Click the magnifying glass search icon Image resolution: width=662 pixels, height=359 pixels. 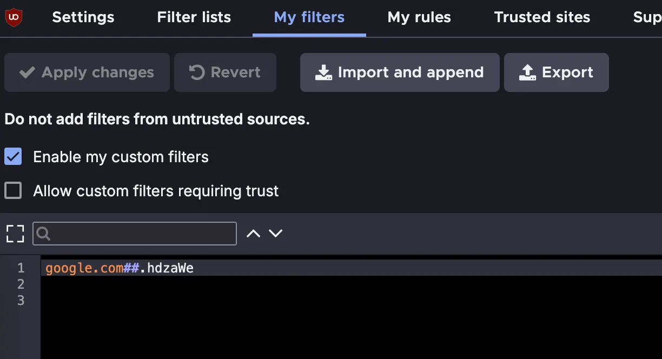pos(43,233)
